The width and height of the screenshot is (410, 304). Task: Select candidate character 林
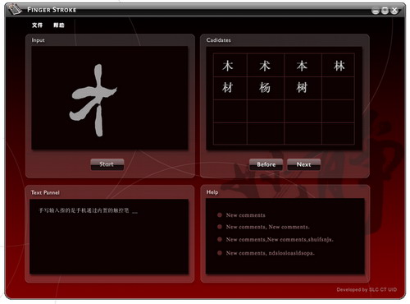339,66
